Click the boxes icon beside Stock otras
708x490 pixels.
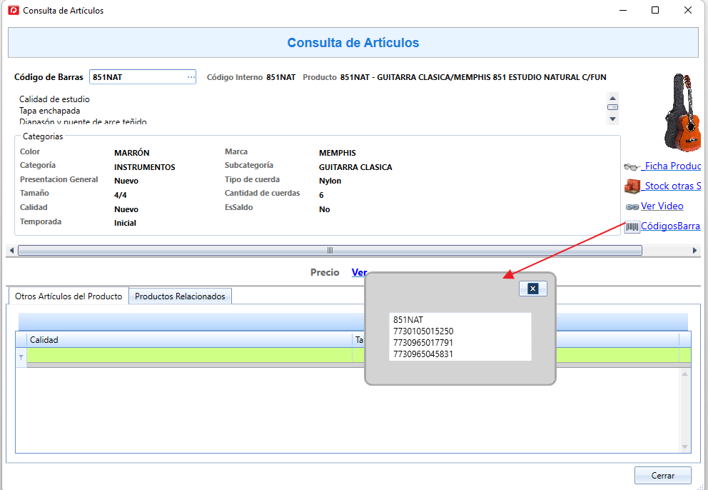click(x=632, y=186)
